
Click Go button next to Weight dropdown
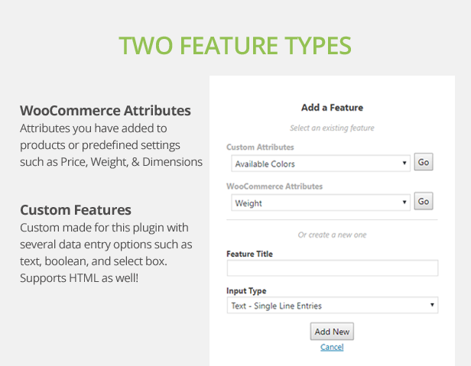[424, 201]
